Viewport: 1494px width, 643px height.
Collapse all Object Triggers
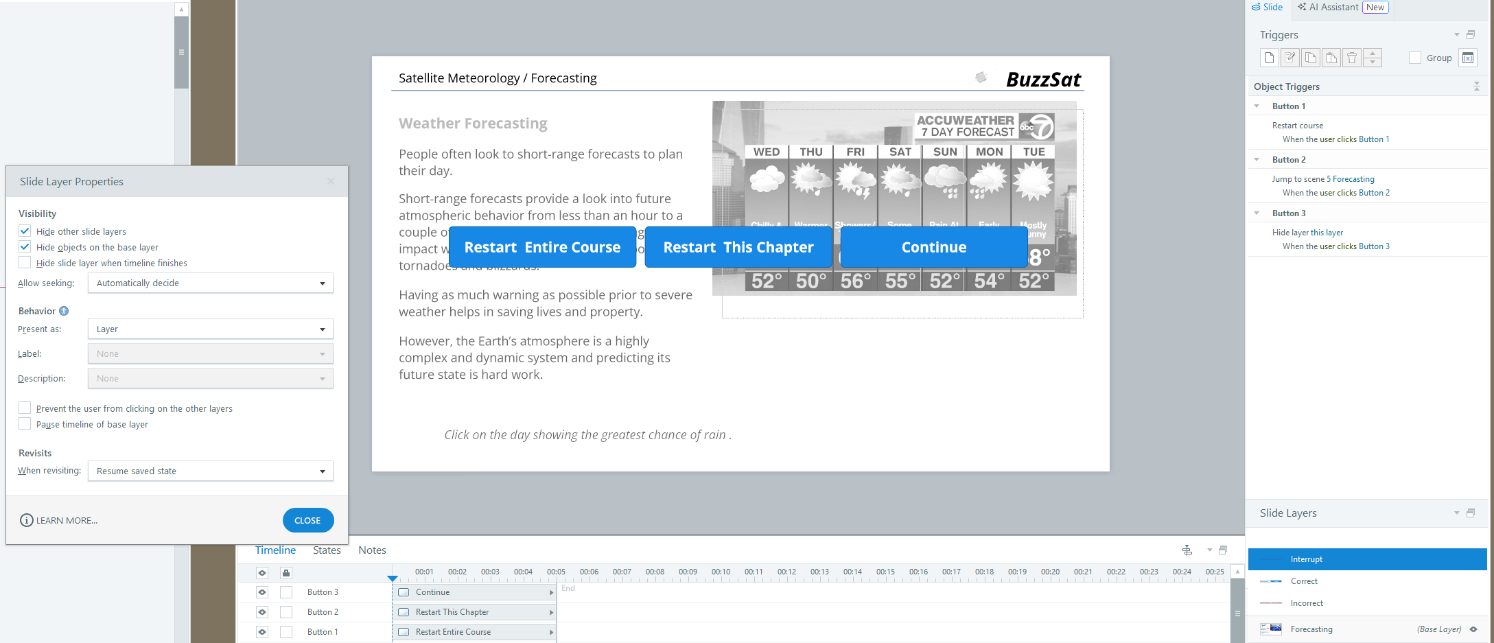coord(1477,86)
